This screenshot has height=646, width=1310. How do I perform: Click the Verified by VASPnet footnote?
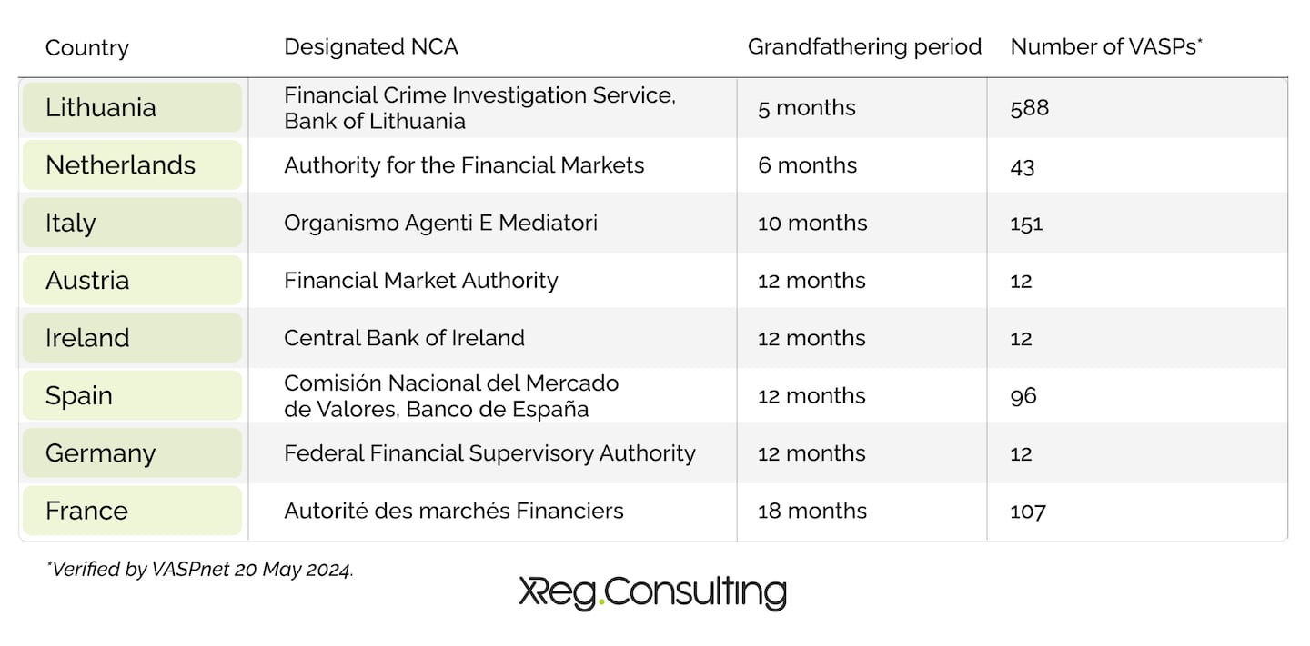coord(200,570)
